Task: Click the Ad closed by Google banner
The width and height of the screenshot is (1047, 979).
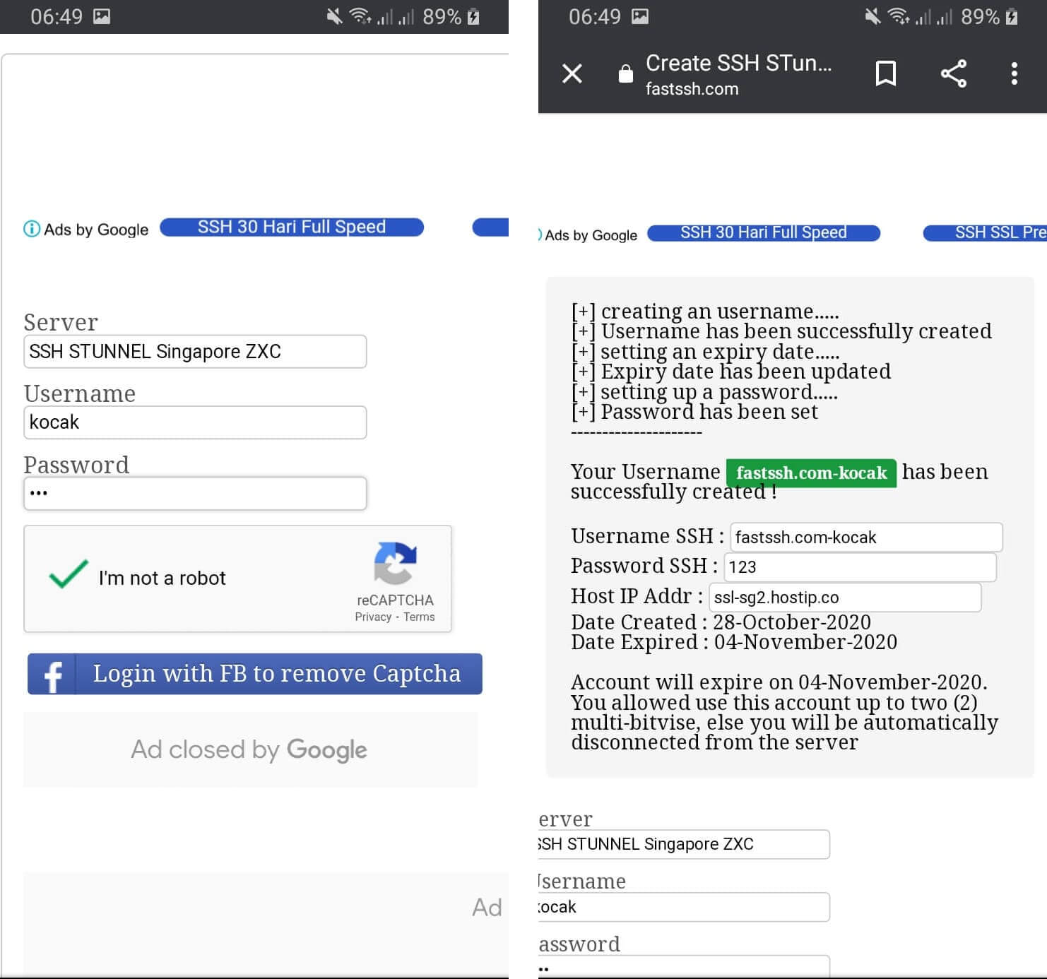Action: click(x=250, y=749)
